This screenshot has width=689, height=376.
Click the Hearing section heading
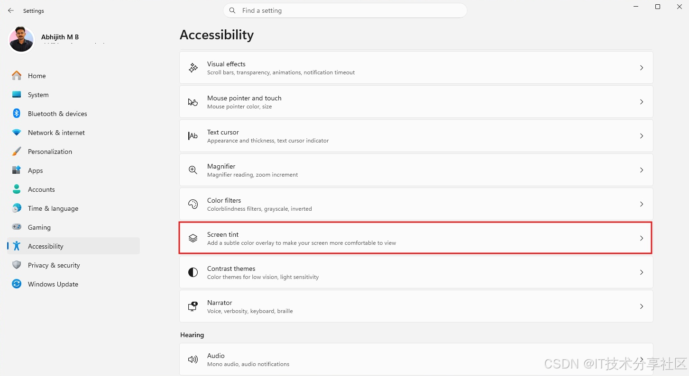(x=192, y=335)
